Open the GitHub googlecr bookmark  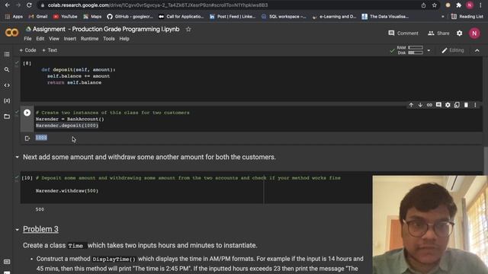(x=130, y=17)
